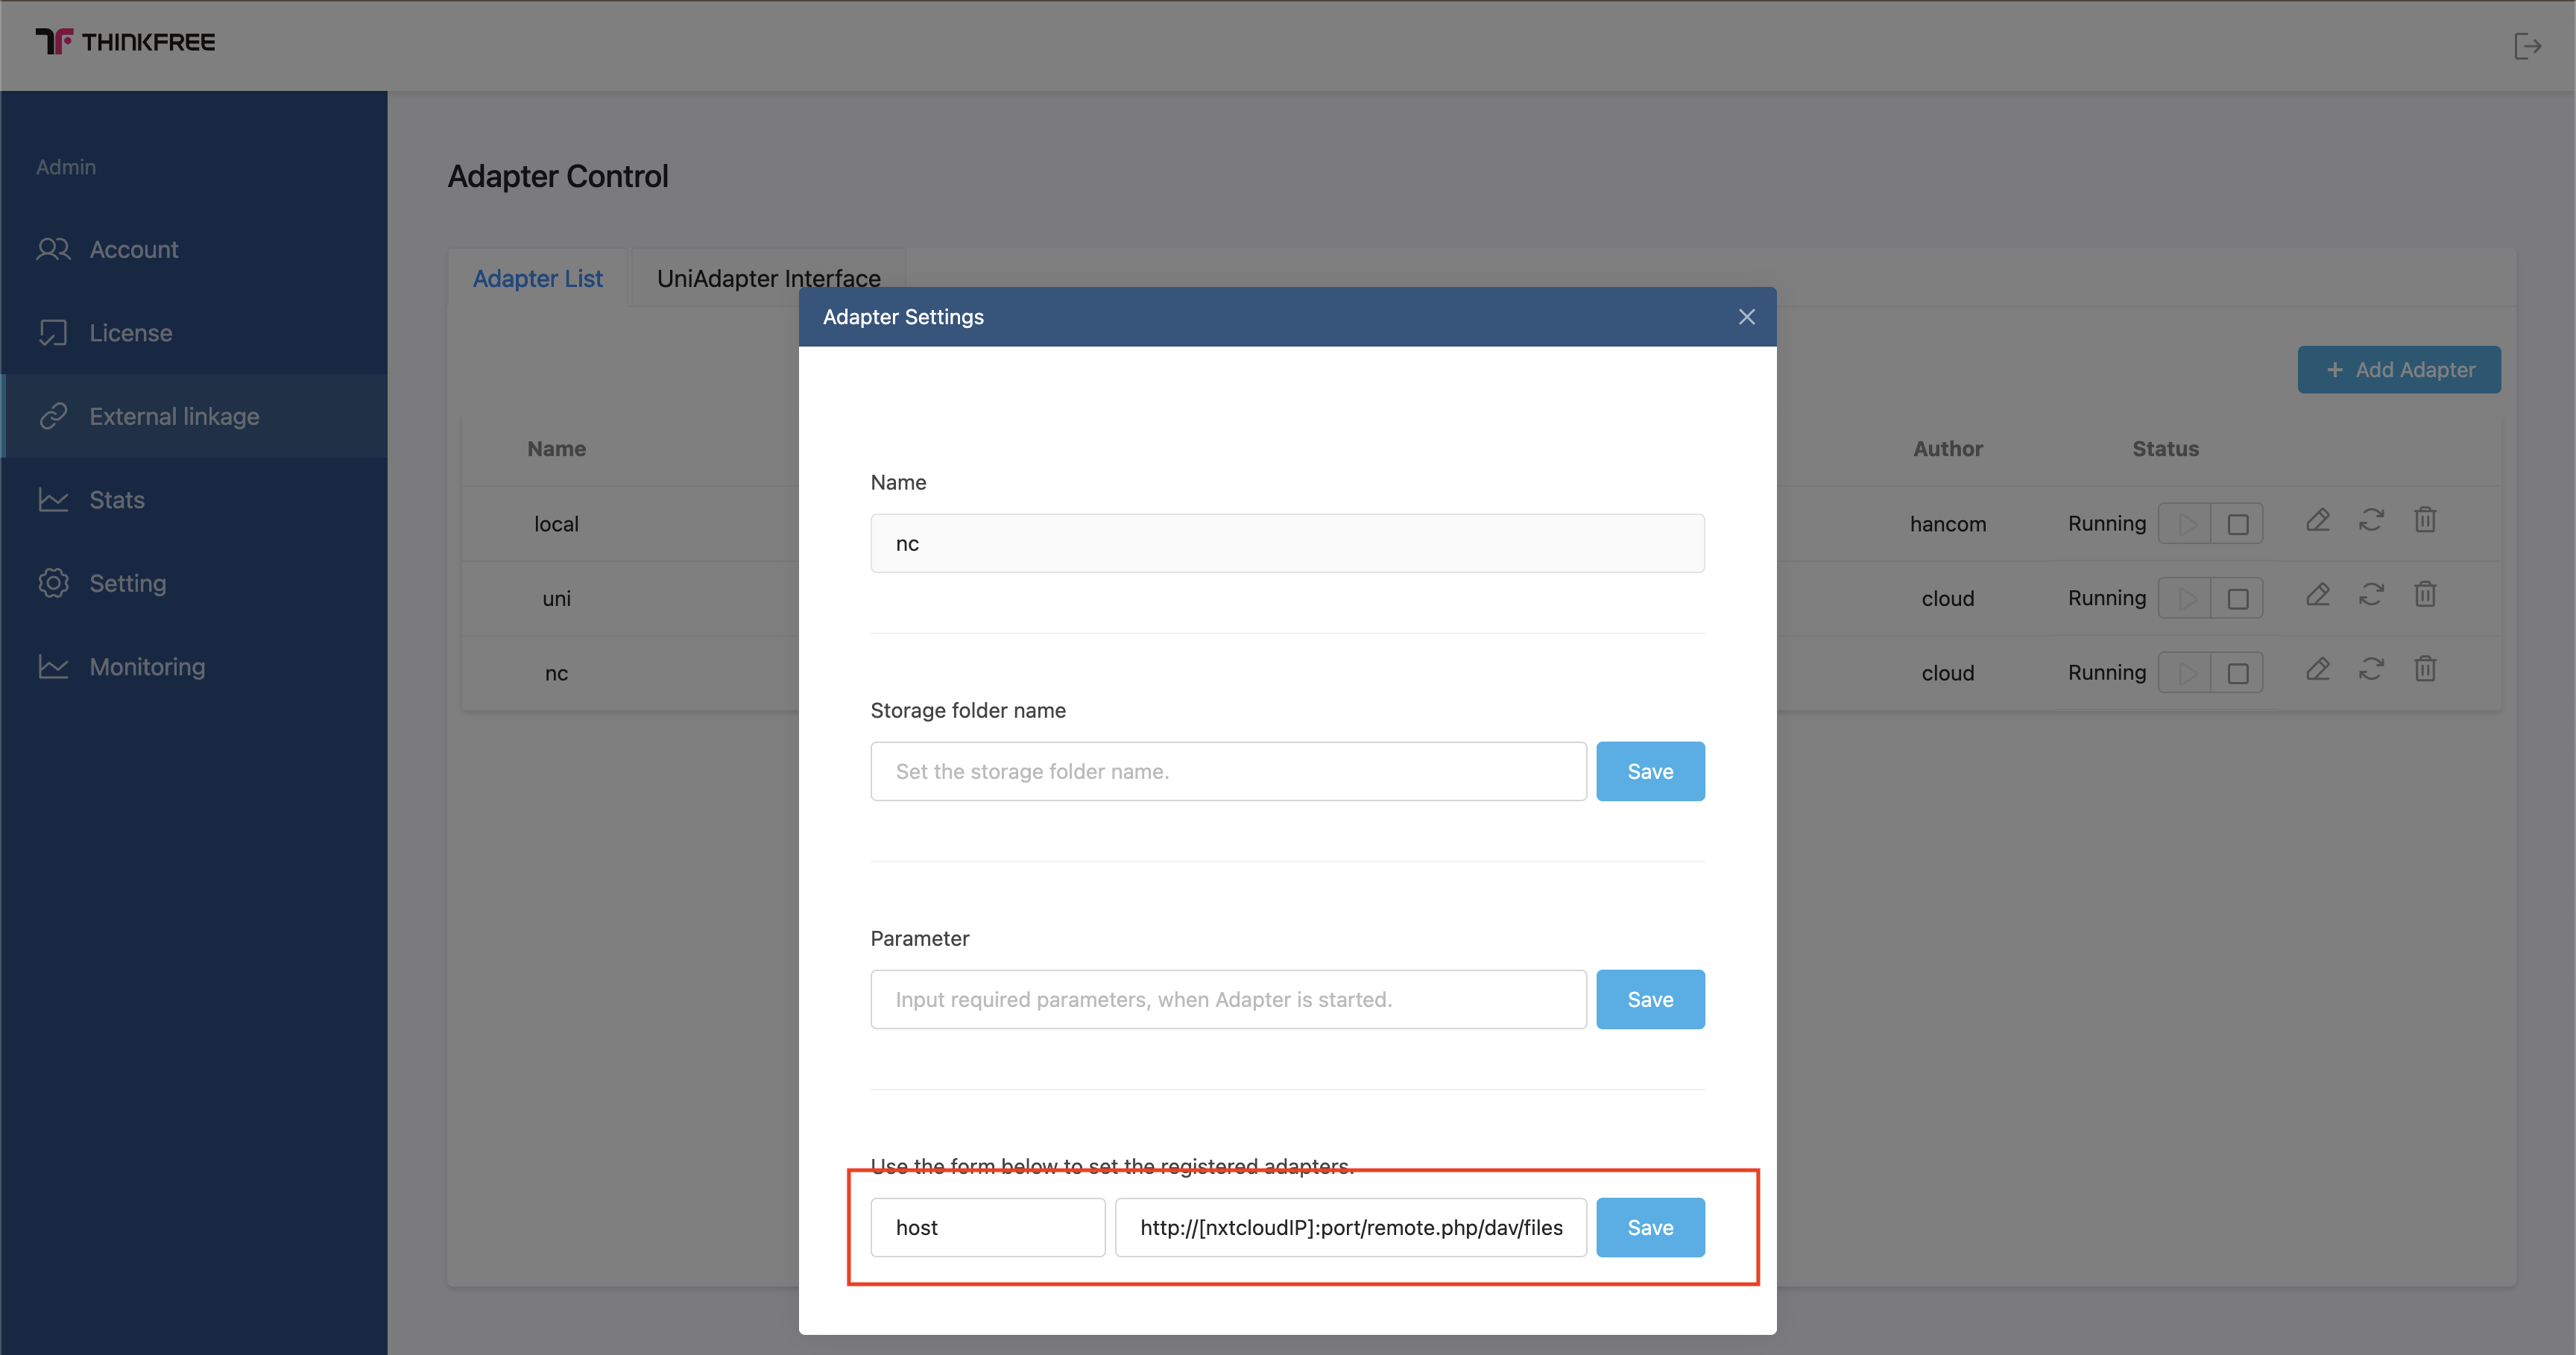Save the storage folder name
2576x1355 pixels.
[1650, 771]
